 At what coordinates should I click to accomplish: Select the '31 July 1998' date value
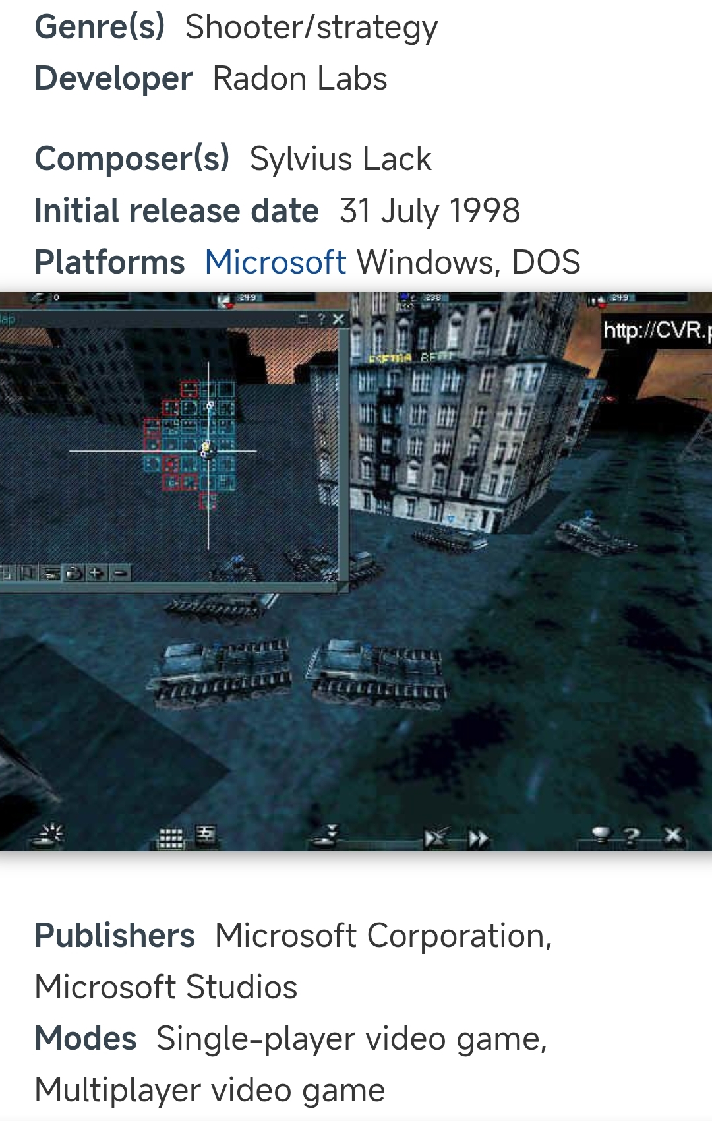click(x=430, y=211)
